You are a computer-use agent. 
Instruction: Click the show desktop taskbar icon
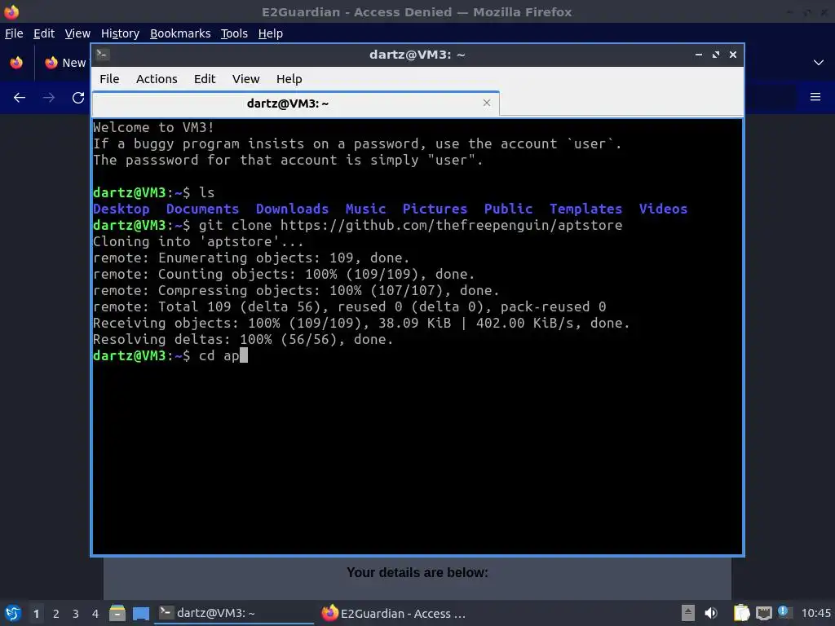tap(141, 613)
